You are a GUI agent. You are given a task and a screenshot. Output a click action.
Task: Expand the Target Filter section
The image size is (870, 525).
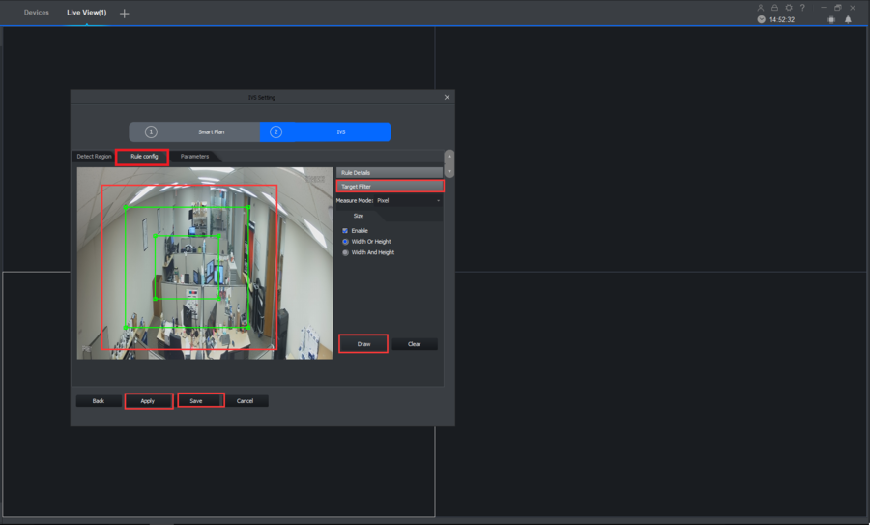pos(389,186)
